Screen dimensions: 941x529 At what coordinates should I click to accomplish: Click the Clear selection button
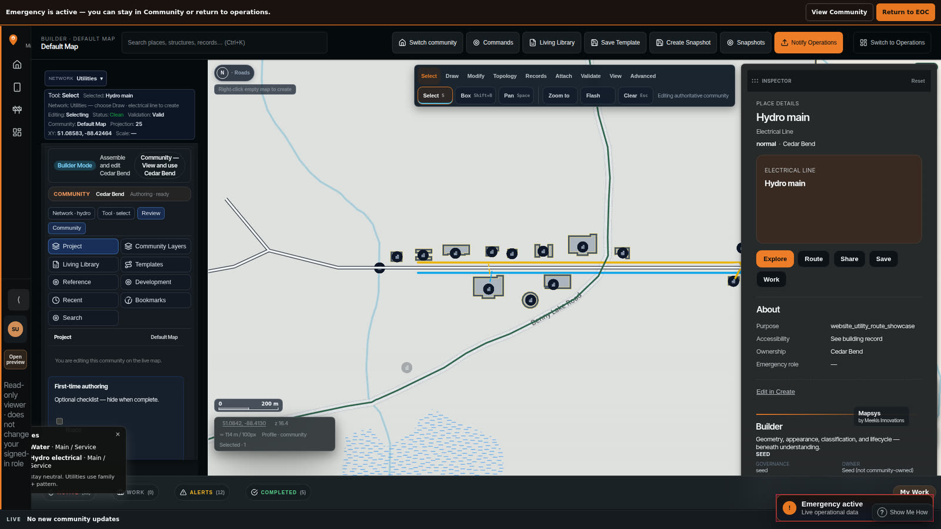pos(635,95)
